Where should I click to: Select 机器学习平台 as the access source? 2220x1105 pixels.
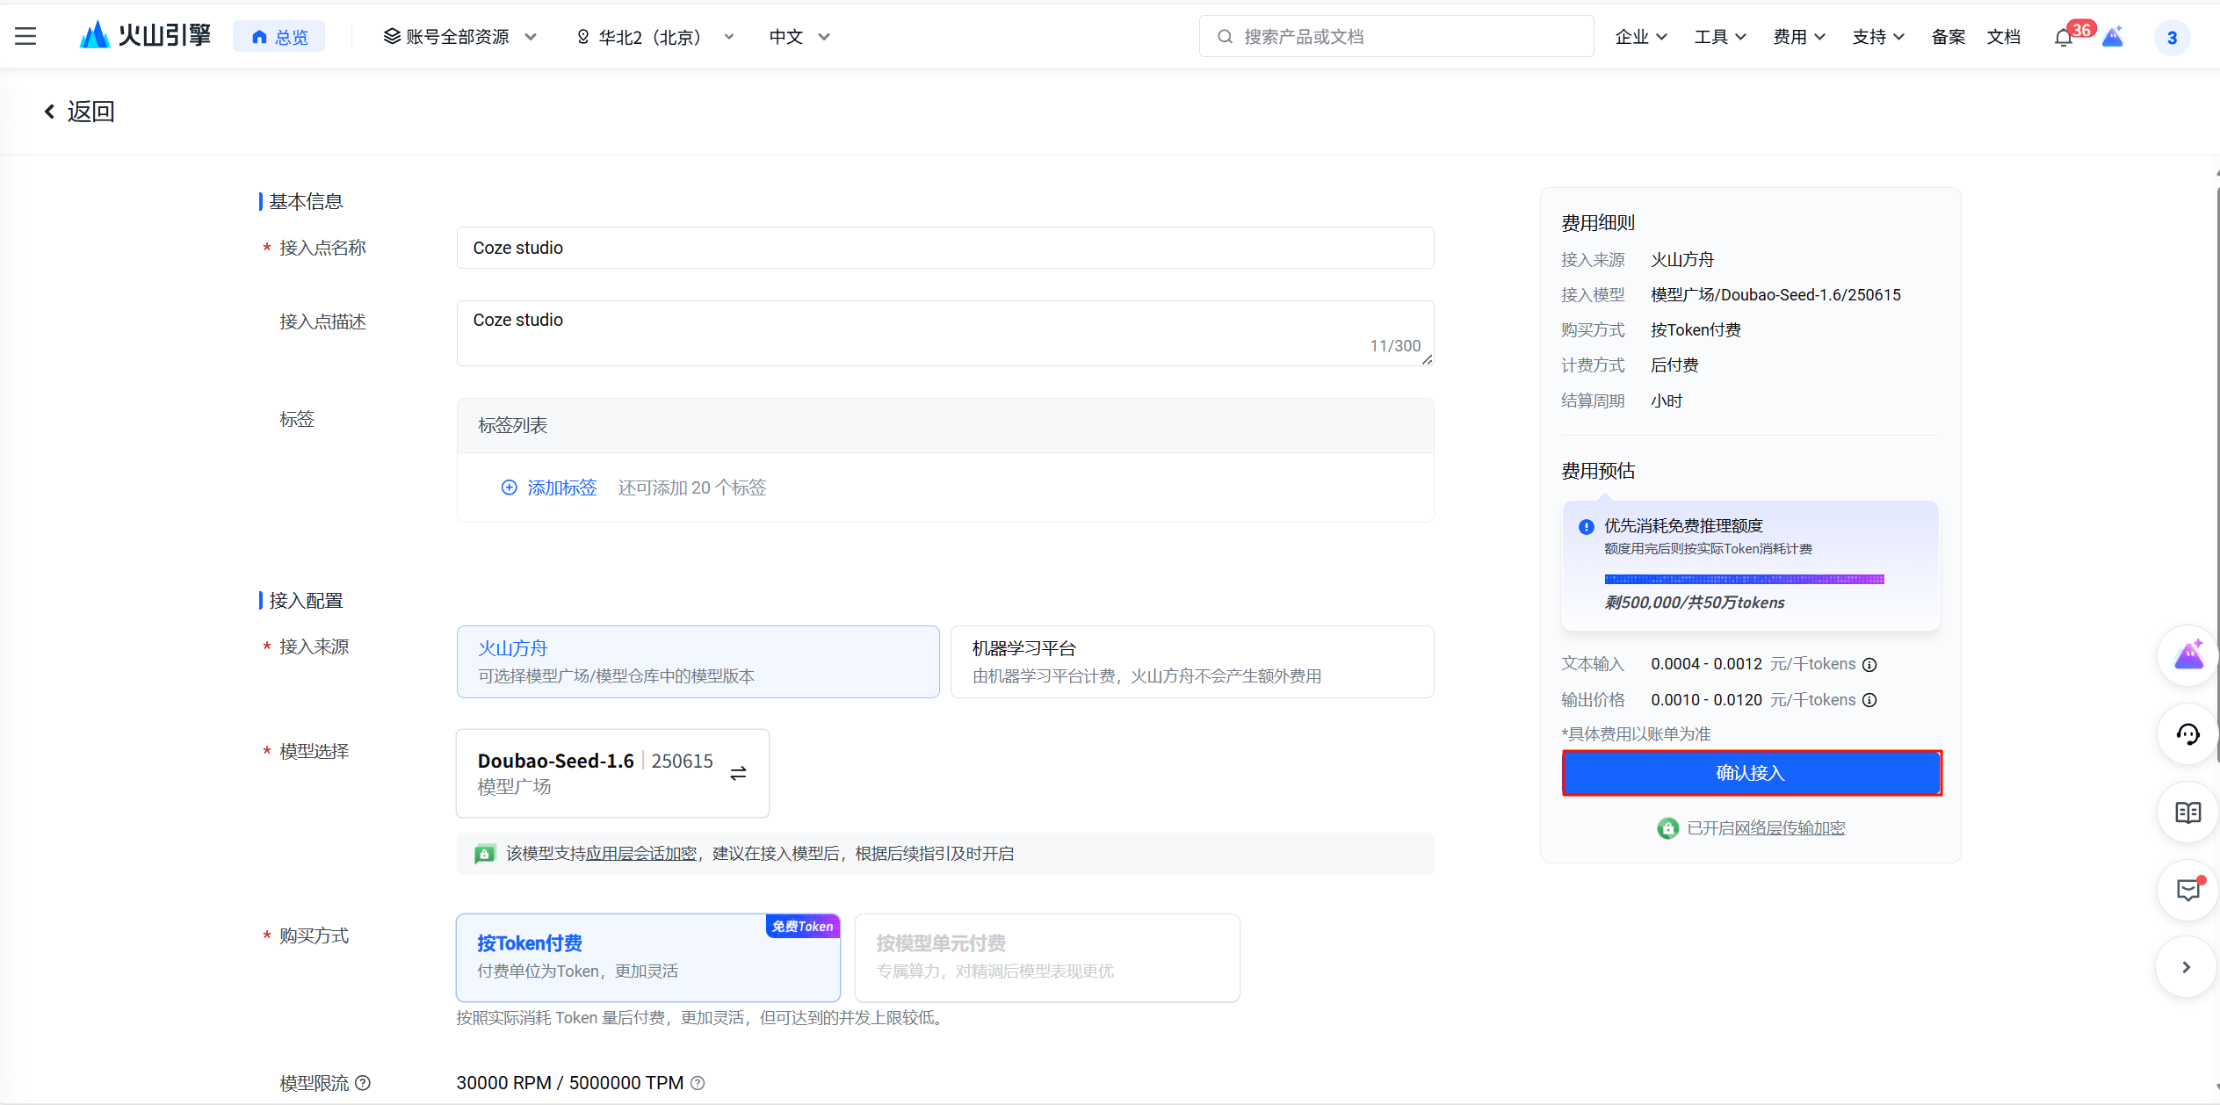coord(1191,661)
